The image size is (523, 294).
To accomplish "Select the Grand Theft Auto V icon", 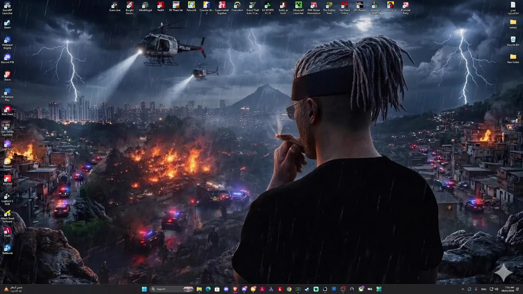I will [253, 8].
